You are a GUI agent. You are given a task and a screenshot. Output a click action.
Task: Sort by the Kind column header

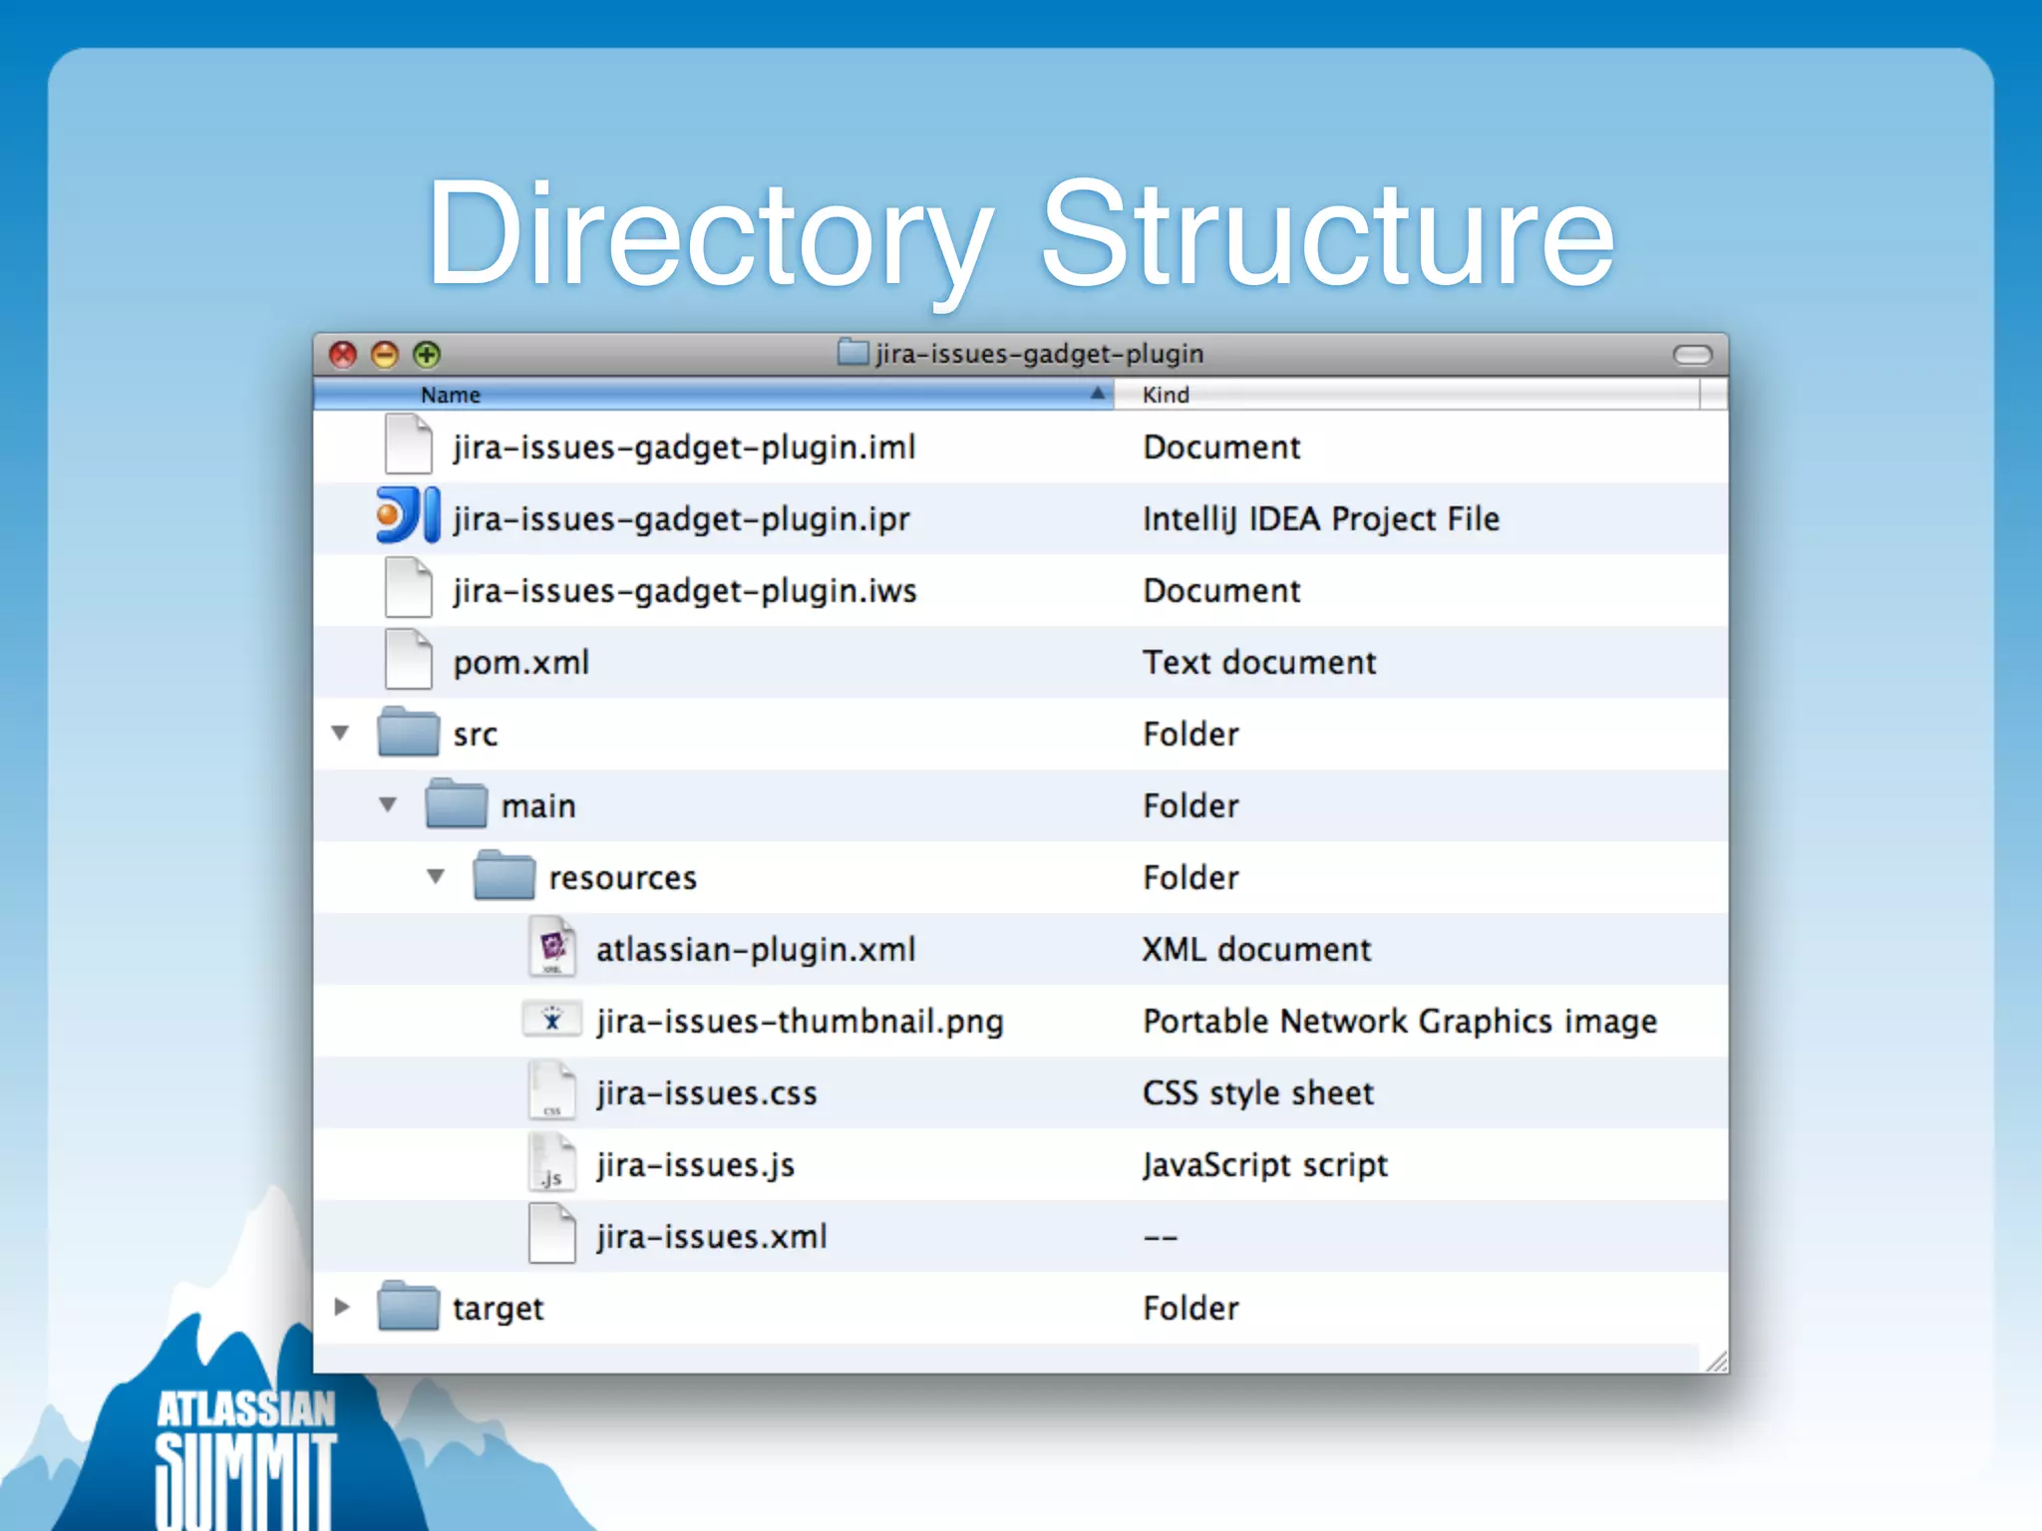point(1406,395)
